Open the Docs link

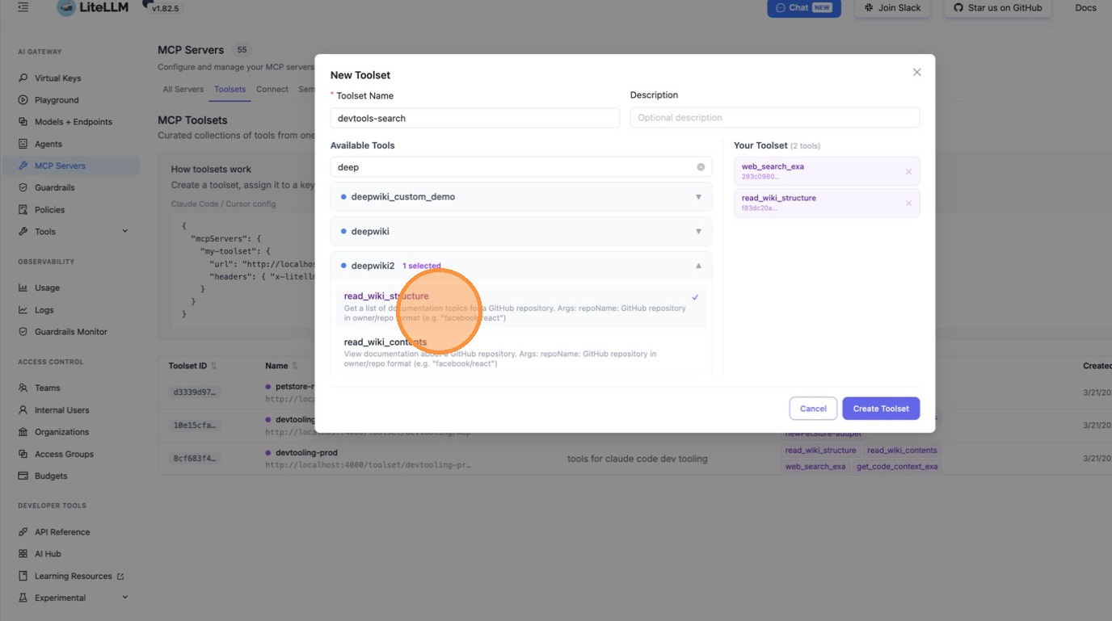1085,7
